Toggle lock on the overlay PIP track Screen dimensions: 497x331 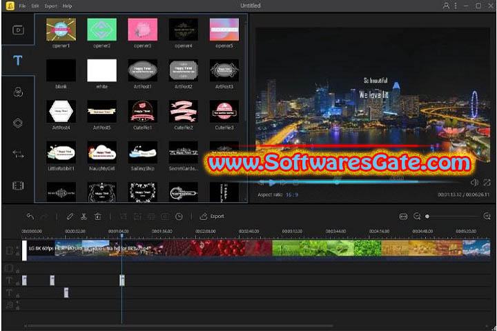17,271
